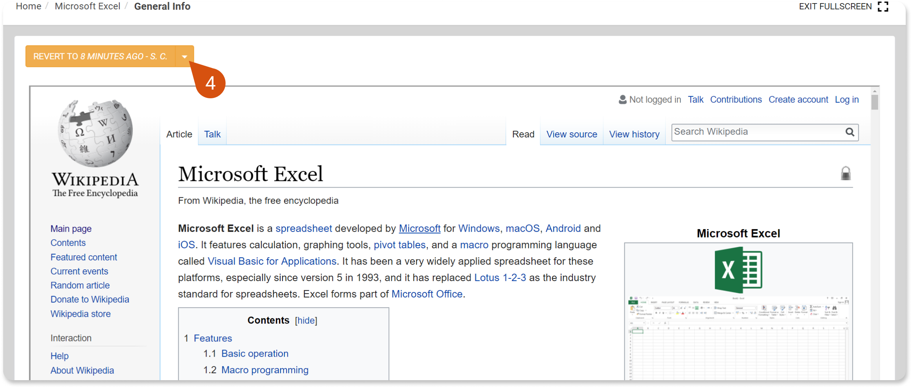This screenshot has height=388, width=912.
Task: Click the page protection padlock icon
Action: pos(846,173)
